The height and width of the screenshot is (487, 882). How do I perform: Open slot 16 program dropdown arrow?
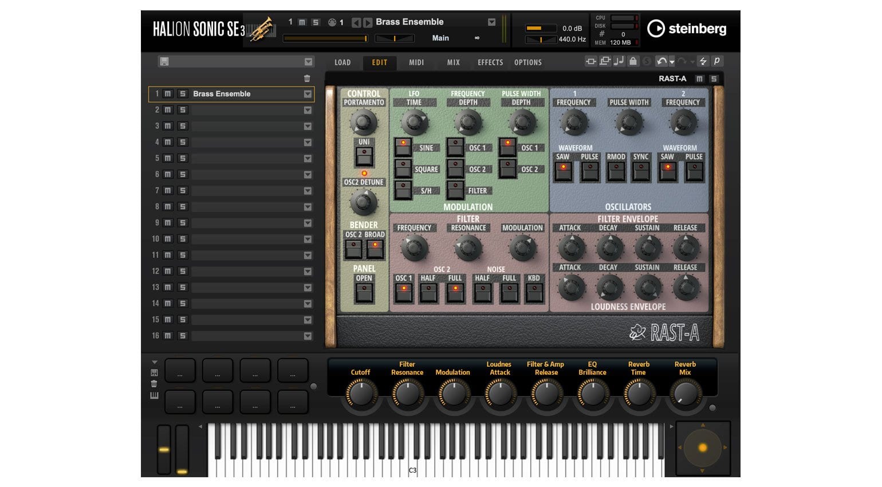(308, 336)
